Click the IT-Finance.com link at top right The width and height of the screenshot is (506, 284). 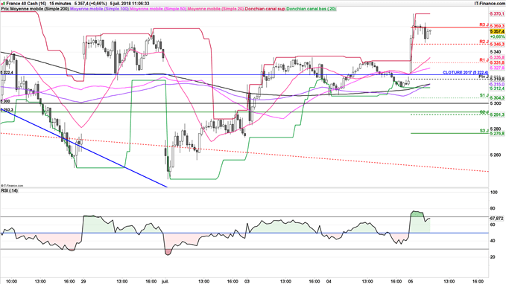(x=490, y=4)
